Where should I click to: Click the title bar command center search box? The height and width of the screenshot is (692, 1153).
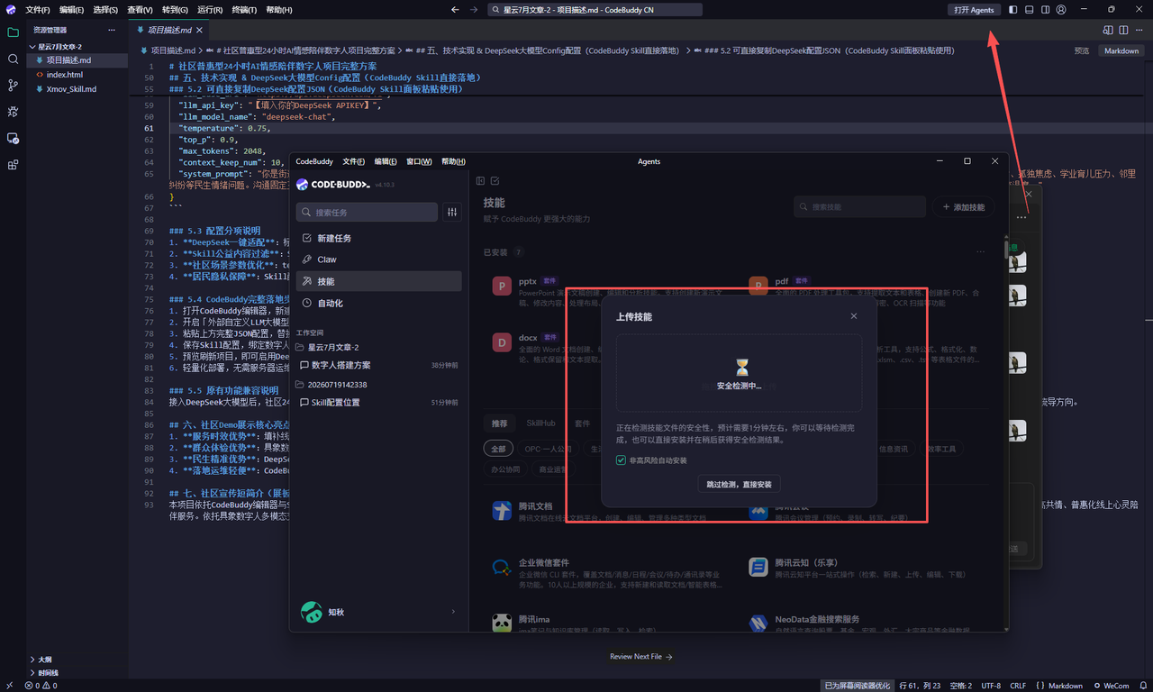595,10
